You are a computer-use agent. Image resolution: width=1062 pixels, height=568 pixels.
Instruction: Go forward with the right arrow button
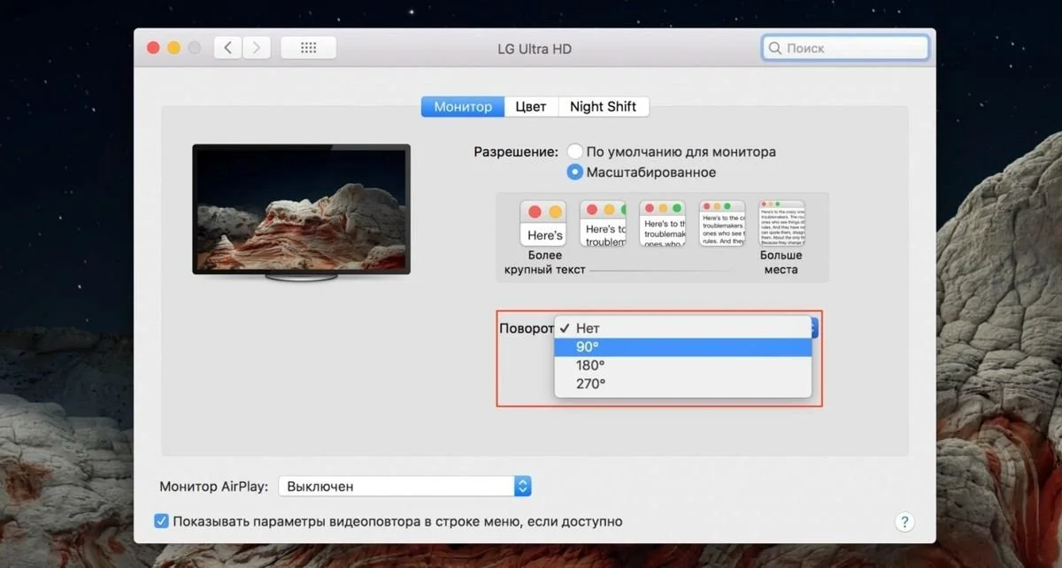tap(257, 48)
